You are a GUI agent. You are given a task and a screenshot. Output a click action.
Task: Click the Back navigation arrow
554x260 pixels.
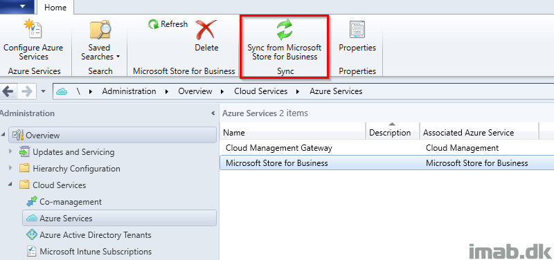click(8, 92)
